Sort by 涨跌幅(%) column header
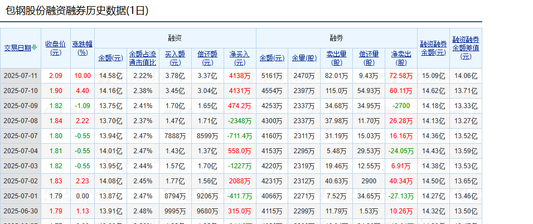 point(83,48)
